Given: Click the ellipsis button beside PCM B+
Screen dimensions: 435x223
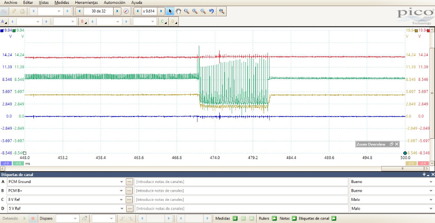Looking at the screenshot, I should (129, 191).
